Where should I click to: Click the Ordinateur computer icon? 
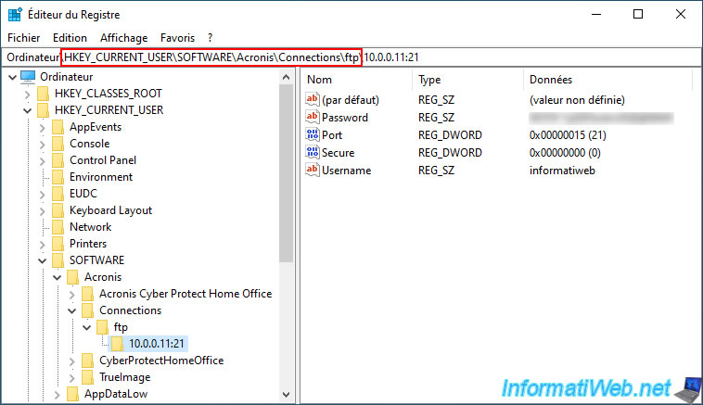pyautogui.click(x=28, y=77)
